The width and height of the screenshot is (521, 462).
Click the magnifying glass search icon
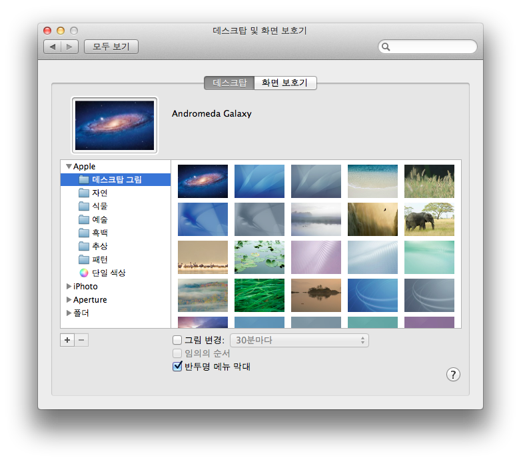(x=386, y=47)
